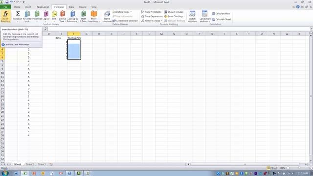This screenshot has width=313, height=176.
Task: Click Trace Precedents
Action: tap(151, 12)
